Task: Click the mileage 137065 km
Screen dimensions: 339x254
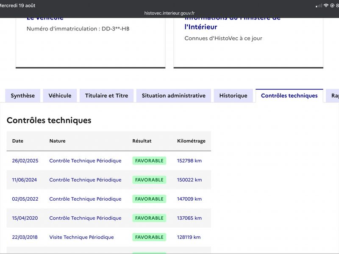Action: tap(189, 218)
